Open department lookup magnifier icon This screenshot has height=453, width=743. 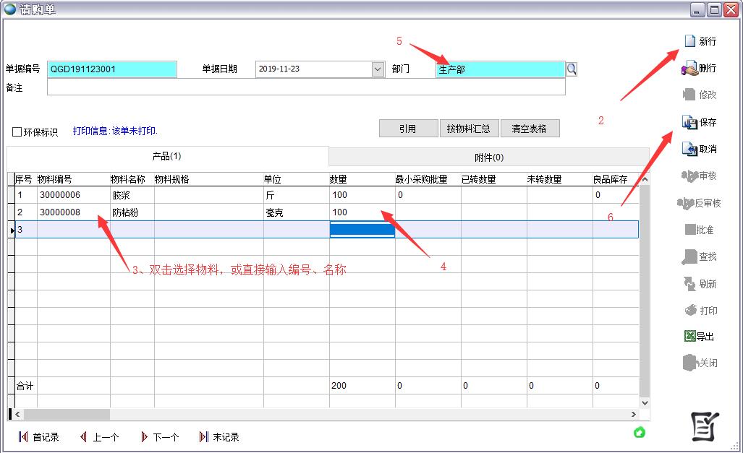(572, 69)
